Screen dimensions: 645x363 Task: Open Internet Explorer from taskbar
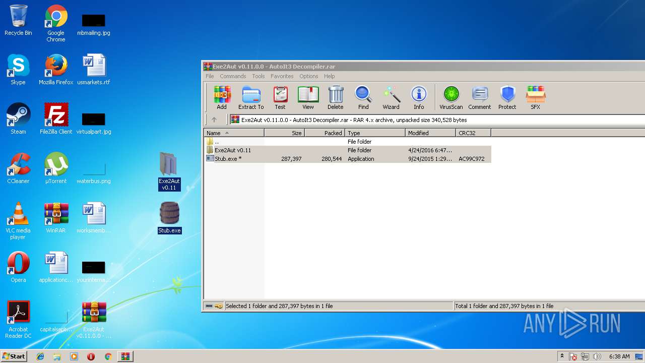click(40, 356)
